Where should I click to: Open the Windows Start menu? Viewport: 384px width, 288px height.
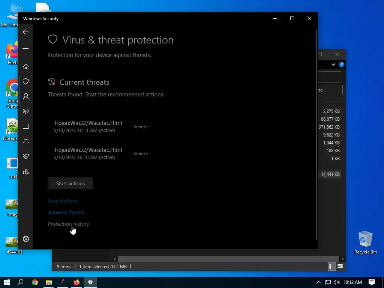tap(7, 282)
